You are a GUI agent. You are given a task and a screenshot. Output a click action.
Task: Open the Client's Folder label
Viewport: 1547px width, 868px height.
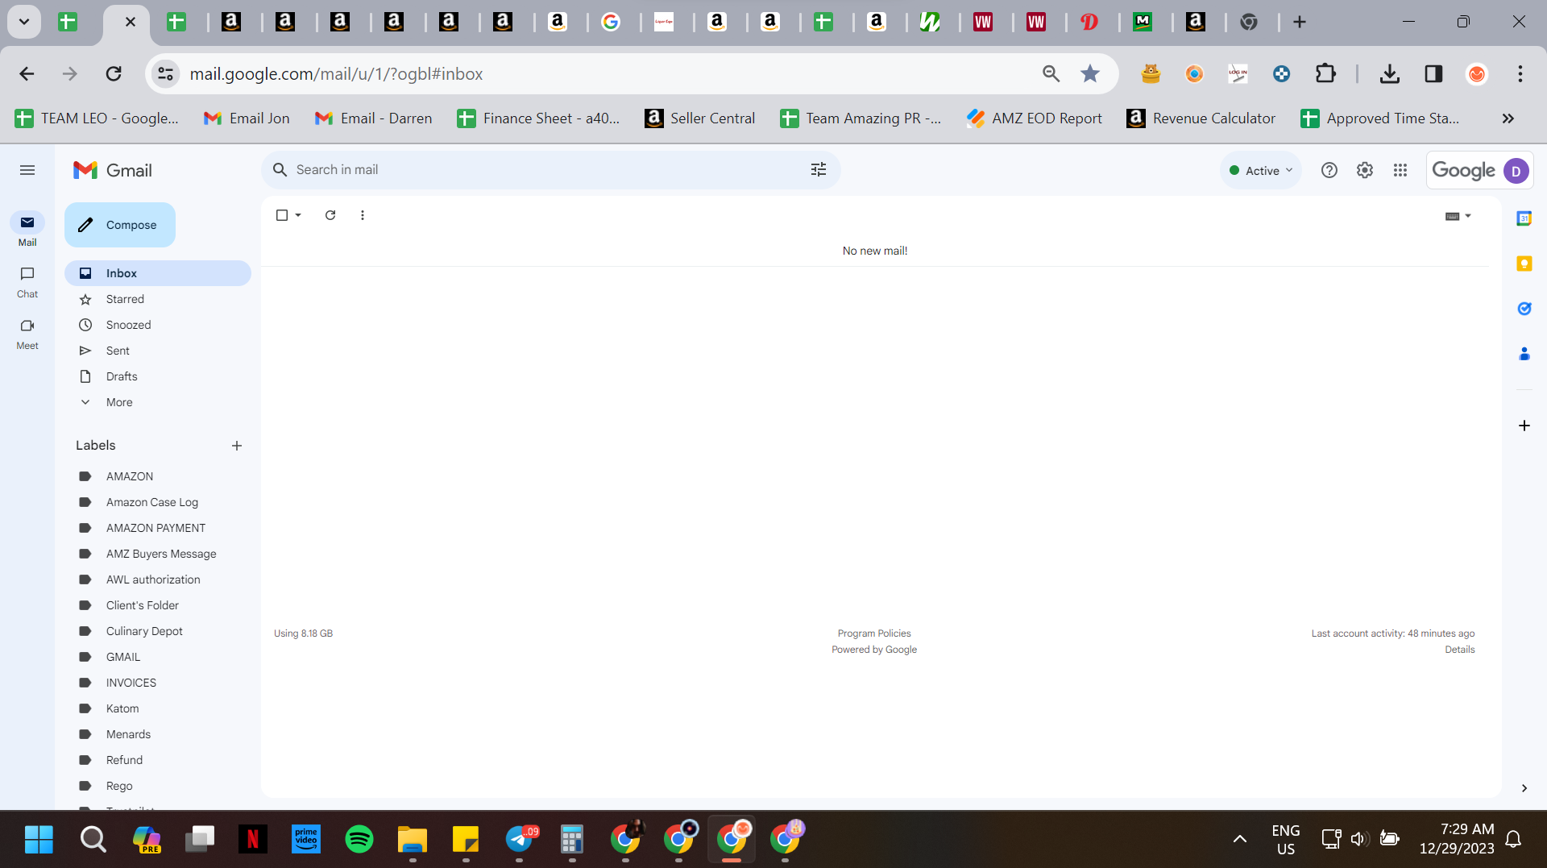click(x=158, y=605)
